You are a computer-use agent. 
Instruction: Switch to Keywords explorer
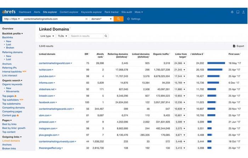[x=91, y=12]
